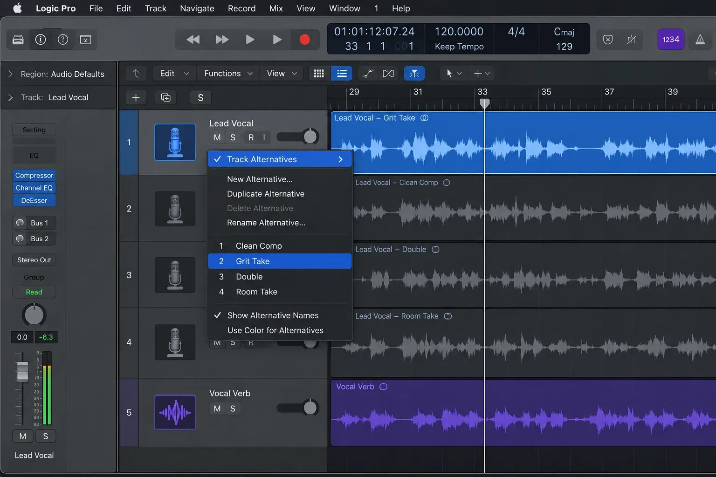The image size is (716, 477).
Task: Mute the Lead Vocal track
Action: tap(217, 137)
